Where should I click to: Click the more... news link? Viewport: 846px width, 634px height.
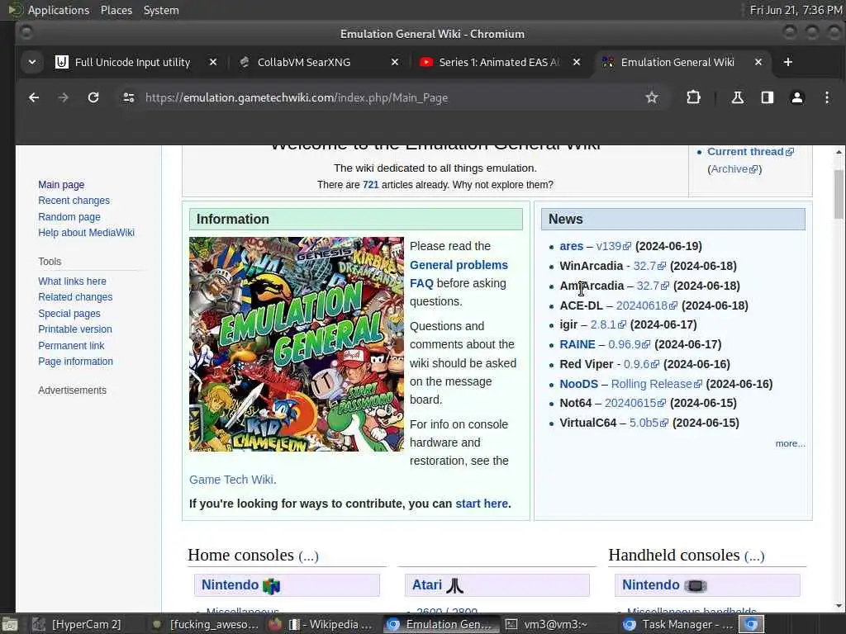[x=790, y=443]
